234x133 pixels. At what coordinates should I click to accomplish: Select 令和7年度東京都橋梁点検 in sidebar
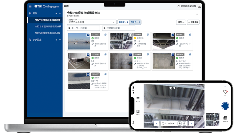[45, 20]
